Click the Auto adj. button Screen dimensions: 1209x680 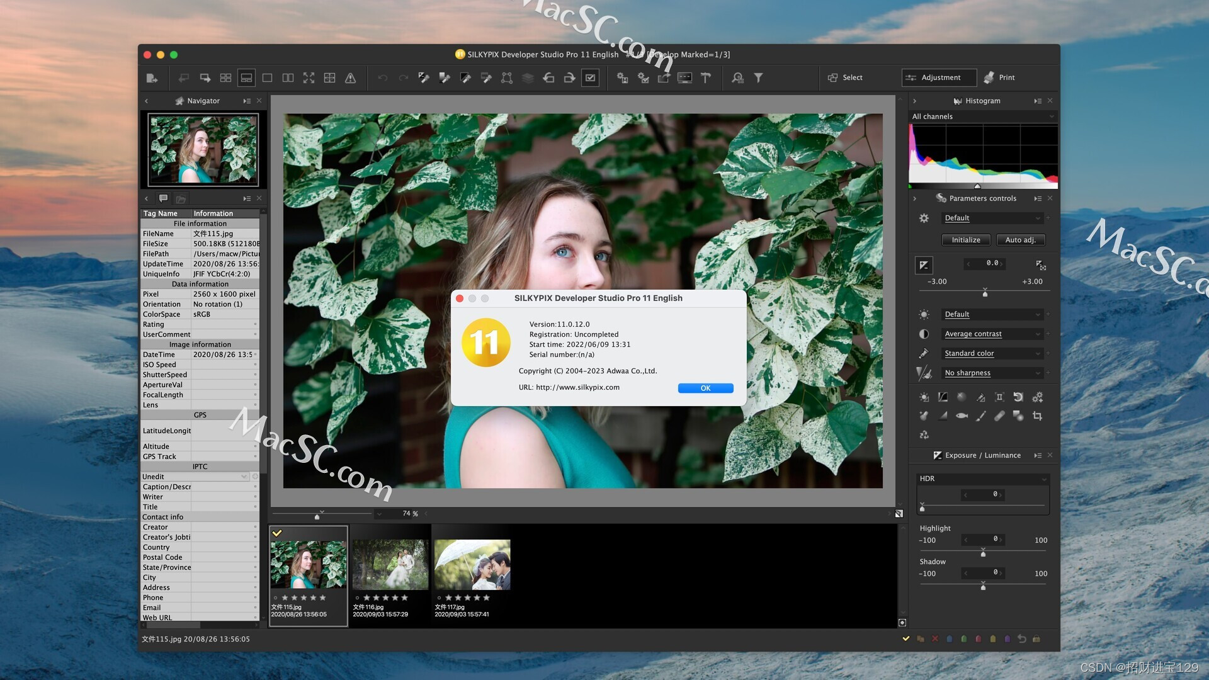coord(1020,240)
